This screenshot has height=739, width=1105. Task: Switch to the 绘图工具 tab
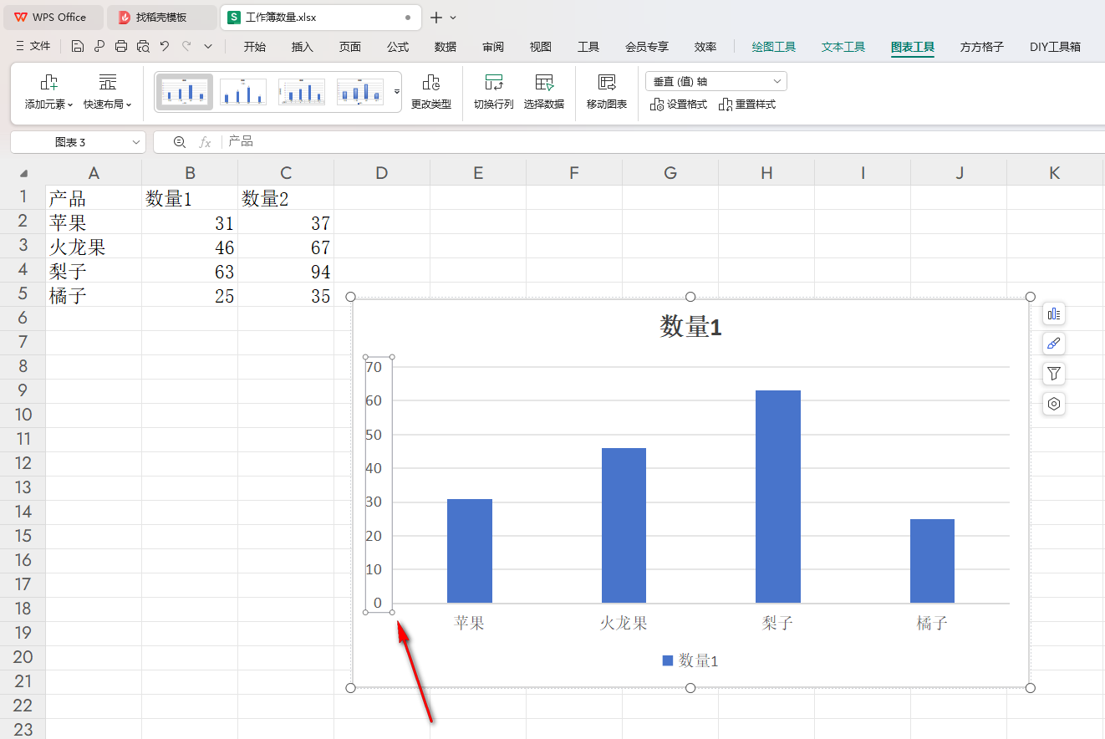774,47
